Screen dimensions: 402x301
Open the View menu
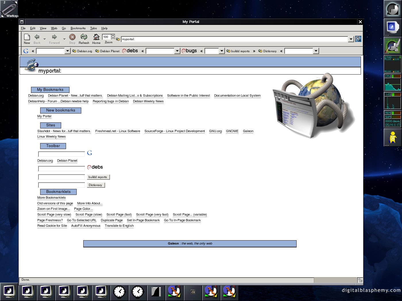point(43,28)
